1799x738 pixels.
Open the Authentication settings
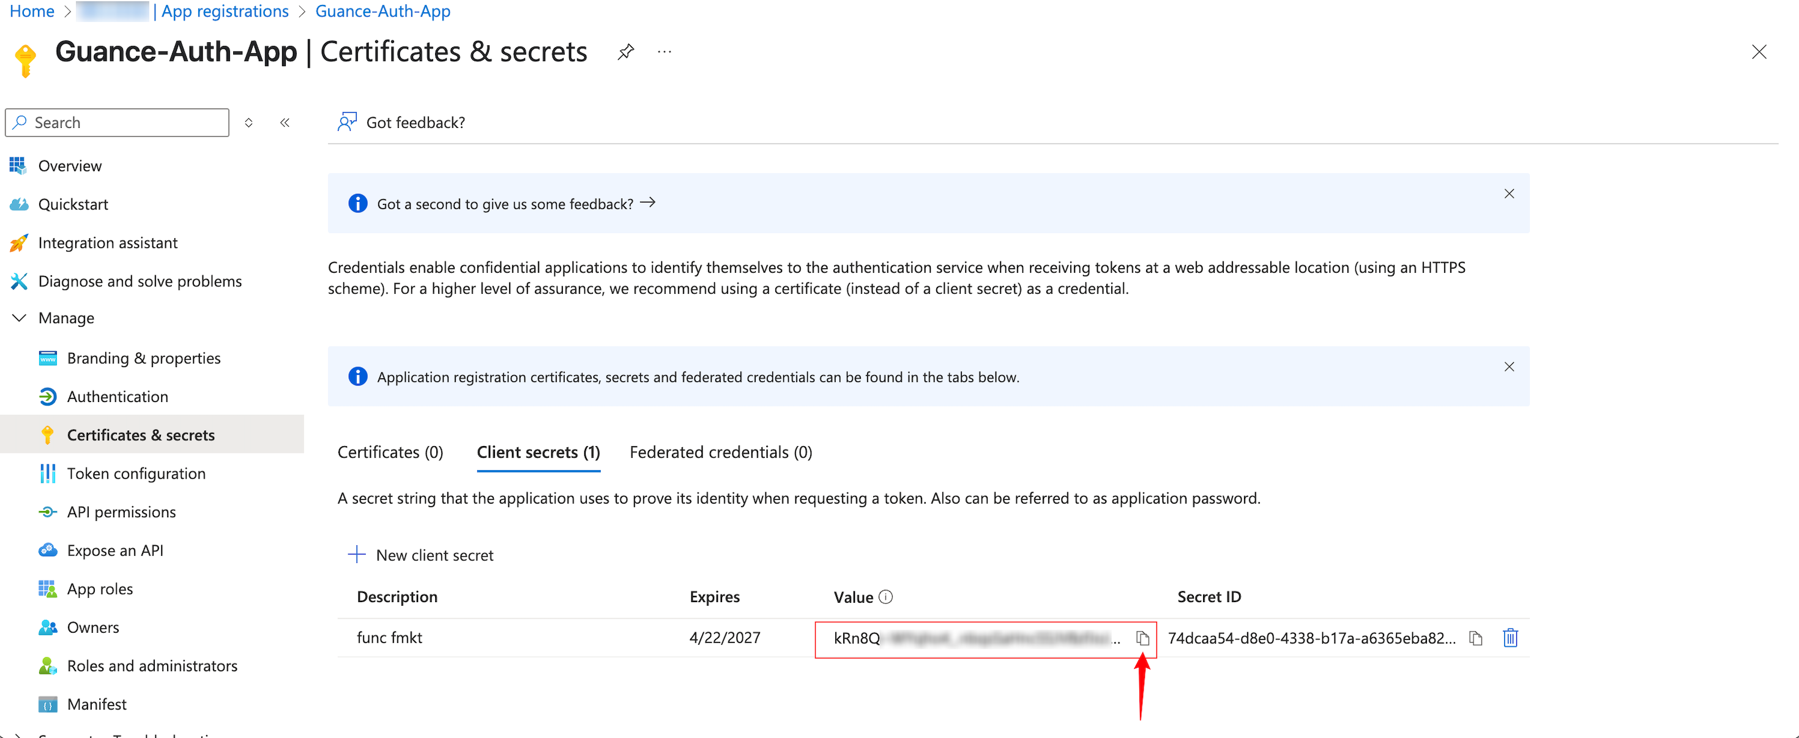(117, 397)
